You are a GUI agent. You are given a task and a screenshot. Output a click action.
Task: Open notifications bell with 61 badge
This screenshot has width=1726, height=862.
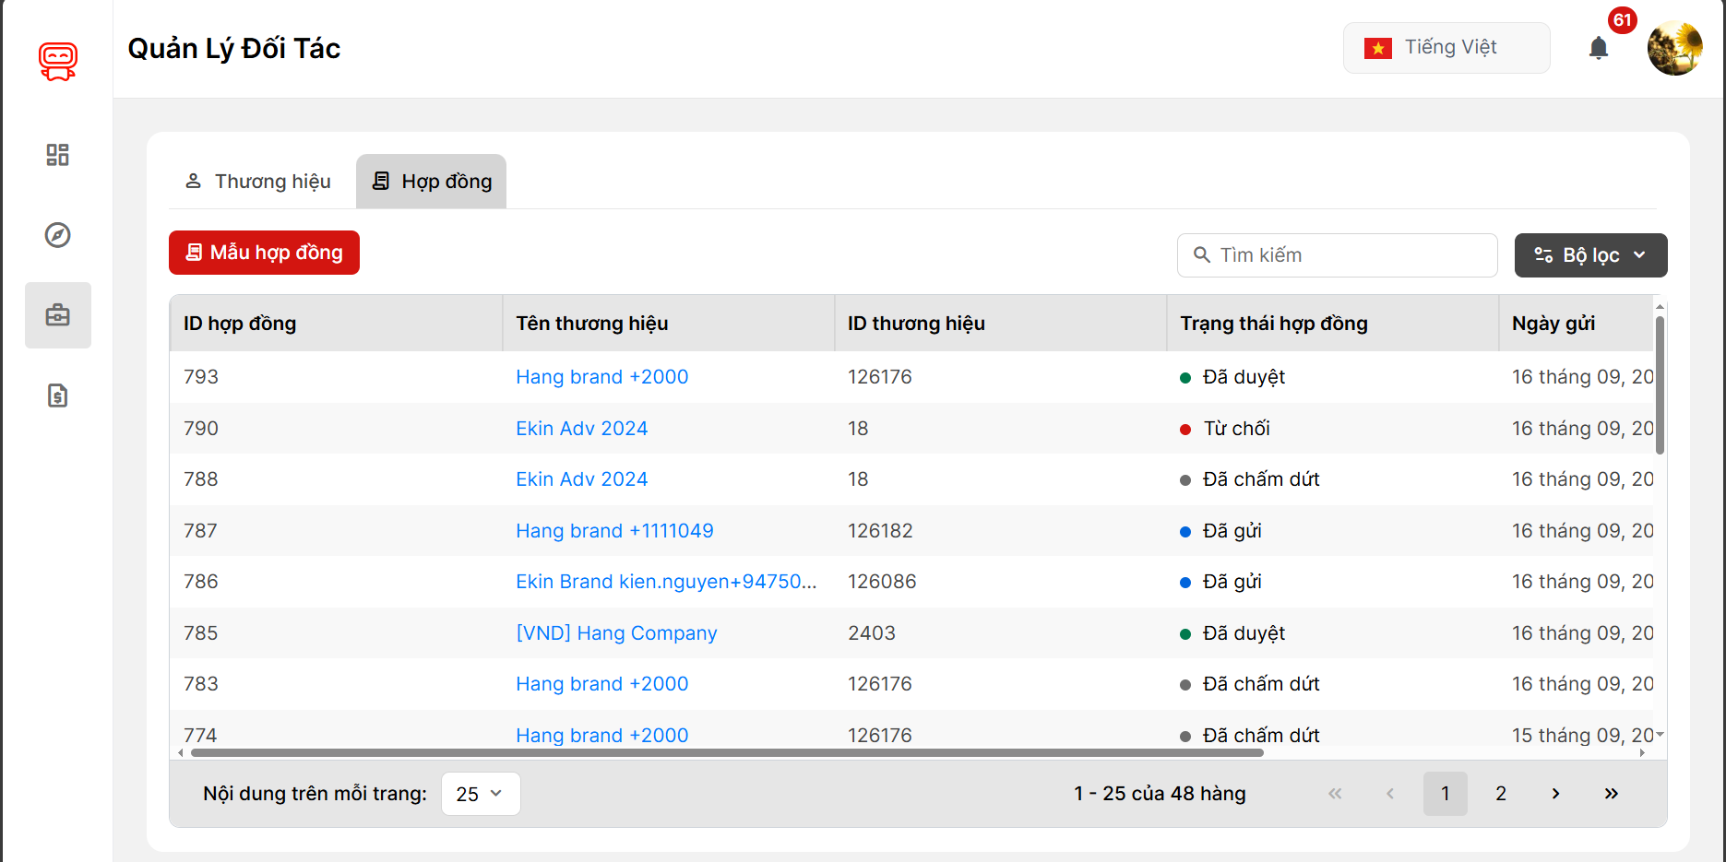[1599, 48]
